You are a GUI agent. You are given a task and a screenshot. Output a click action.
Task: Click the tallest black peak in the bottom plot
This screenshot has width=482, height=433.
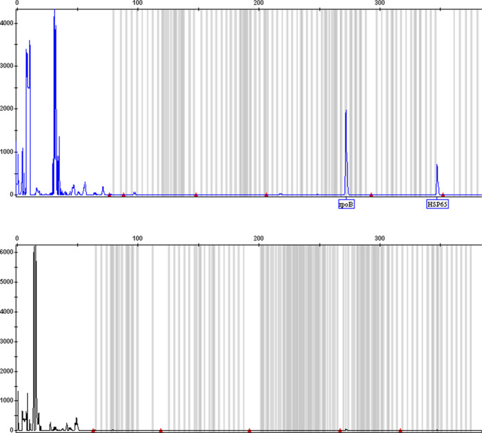tap(35, 337)
